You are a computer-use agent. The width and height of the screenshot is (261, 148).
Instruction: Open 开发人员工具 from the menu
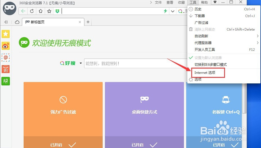tap(224, 49)
